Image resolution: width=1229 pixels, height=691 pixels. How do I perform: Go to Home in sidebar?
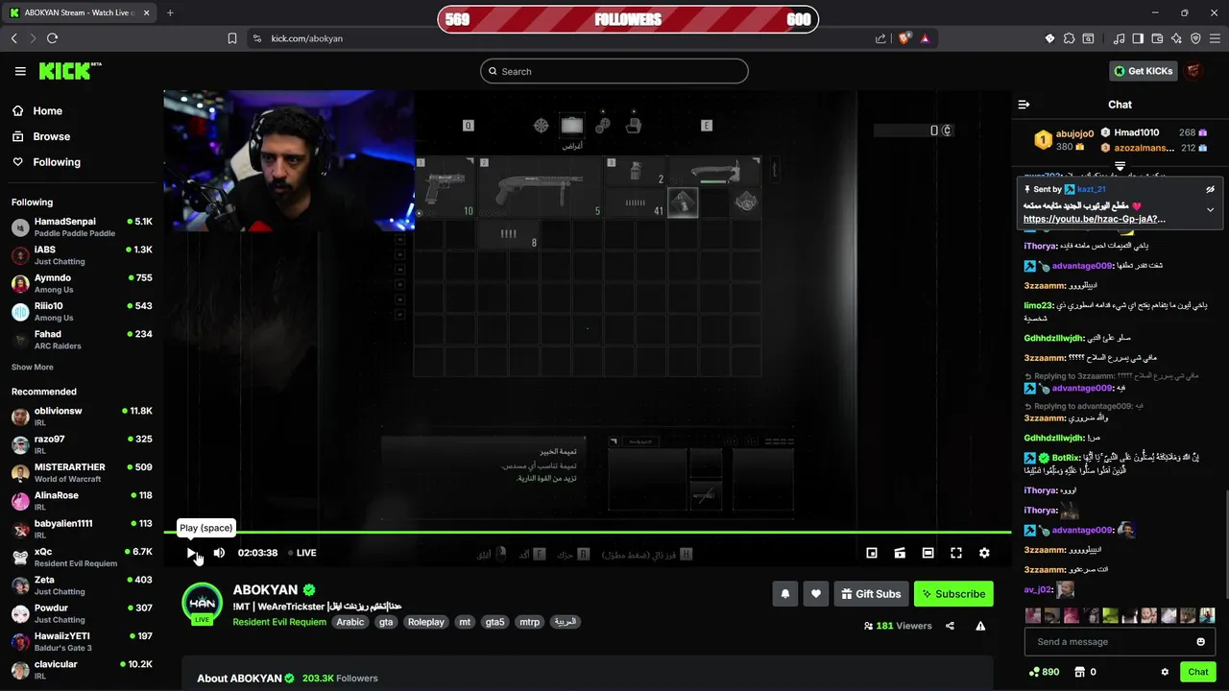click(38, 111)
